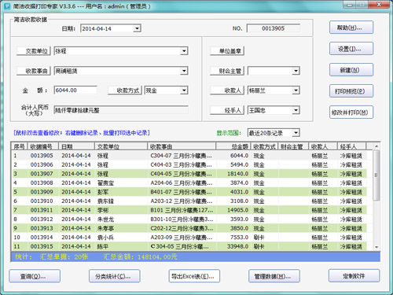
Task: Click the 金额 amount input field
Action: 75,90
